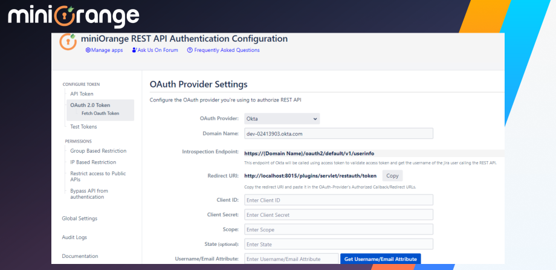Image resolution: width=556 pixels, height=270 pixels.
Task: Select OAuth 2.0 Token in sidebar
Action: click(90, 105)
